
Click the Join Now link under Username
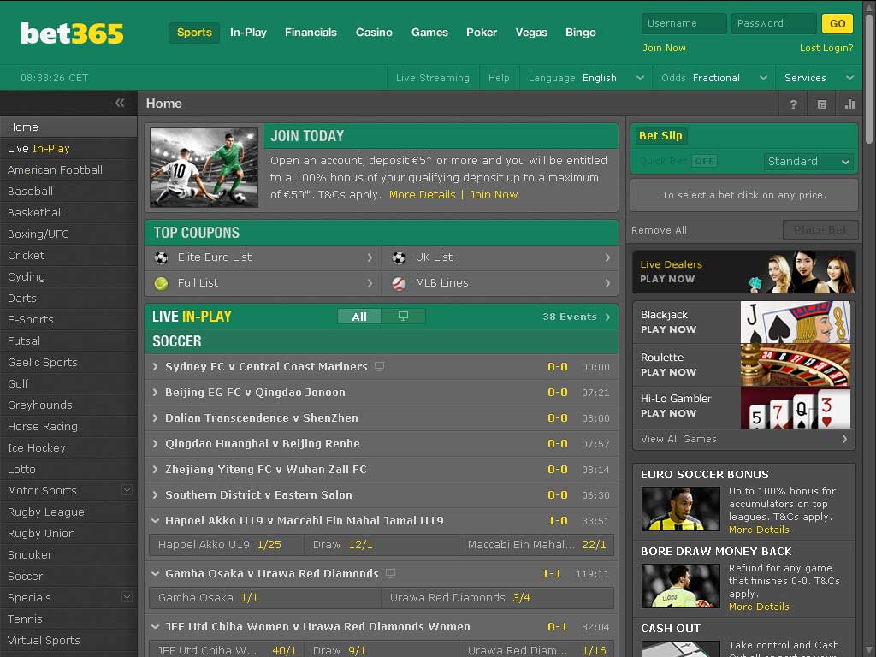coord(664,48)
